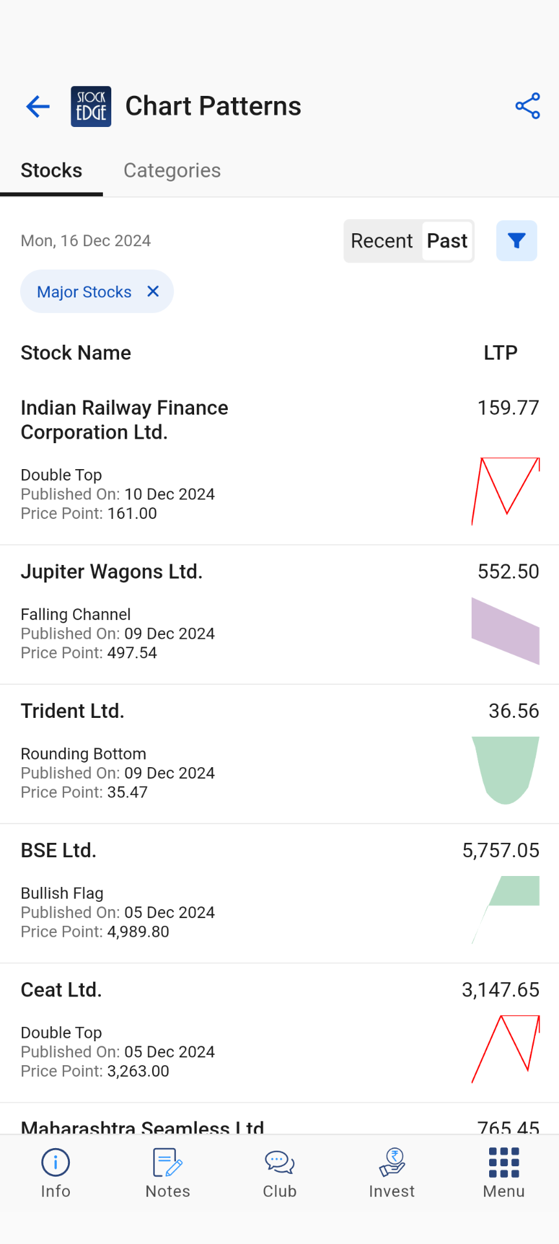Viewport: 559px width, 1244px height.
Task: Open the filter funnel button
Action: click(x=516, y=241)
